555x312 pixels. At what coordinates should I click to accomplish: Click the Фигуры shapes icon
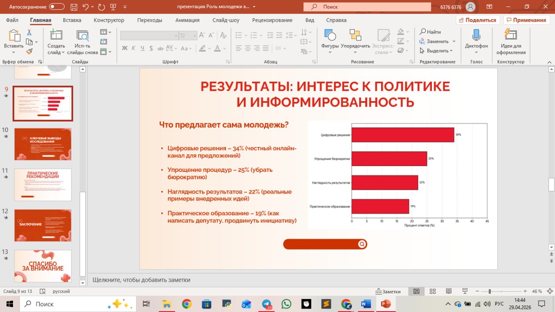pos(330,36)
